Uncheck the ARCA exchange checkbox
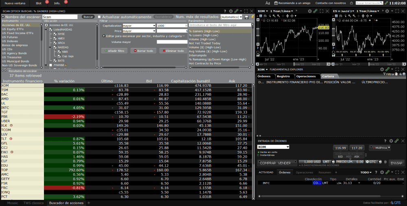Image resolution: width=407 pixels, height=206 pixels. point(55,43)
